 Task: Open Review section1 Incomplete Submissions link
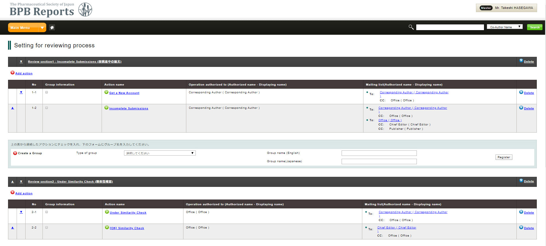point(75,62)
